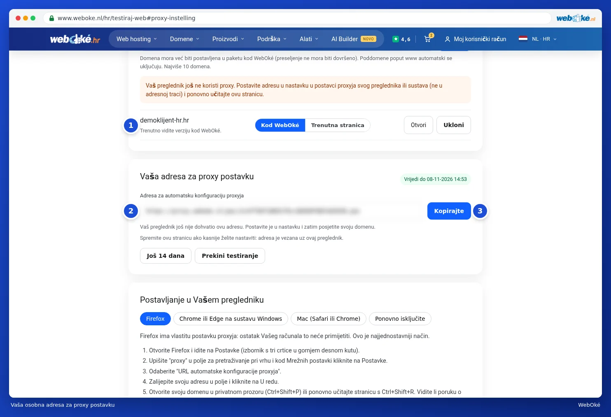The image size is (611, 417).
Task: Open the Ponovno isključite tab
Action: (400, 319)
